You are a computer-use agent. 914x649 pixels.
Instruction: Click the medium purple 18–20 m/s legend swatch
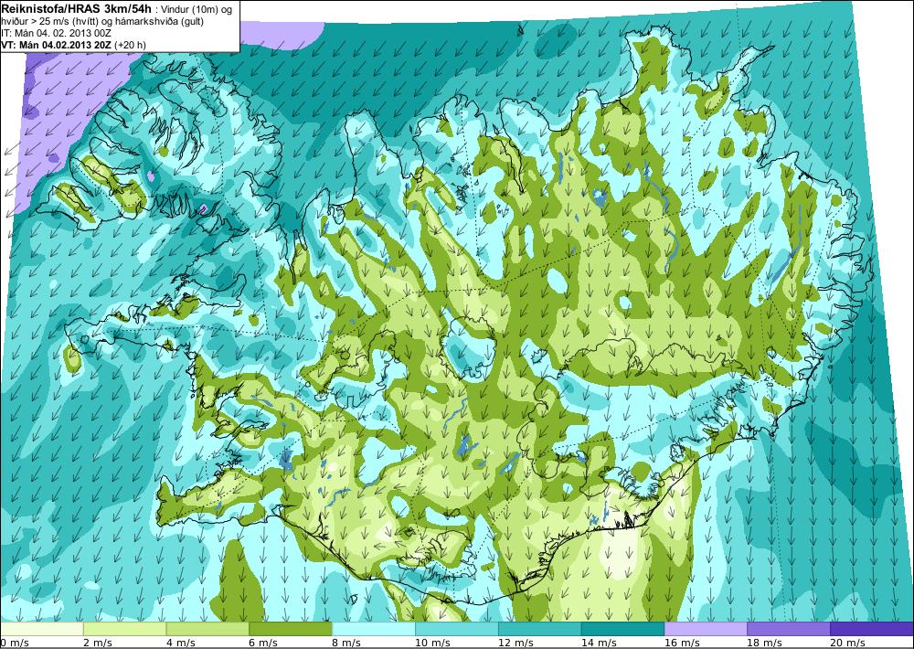789,629
